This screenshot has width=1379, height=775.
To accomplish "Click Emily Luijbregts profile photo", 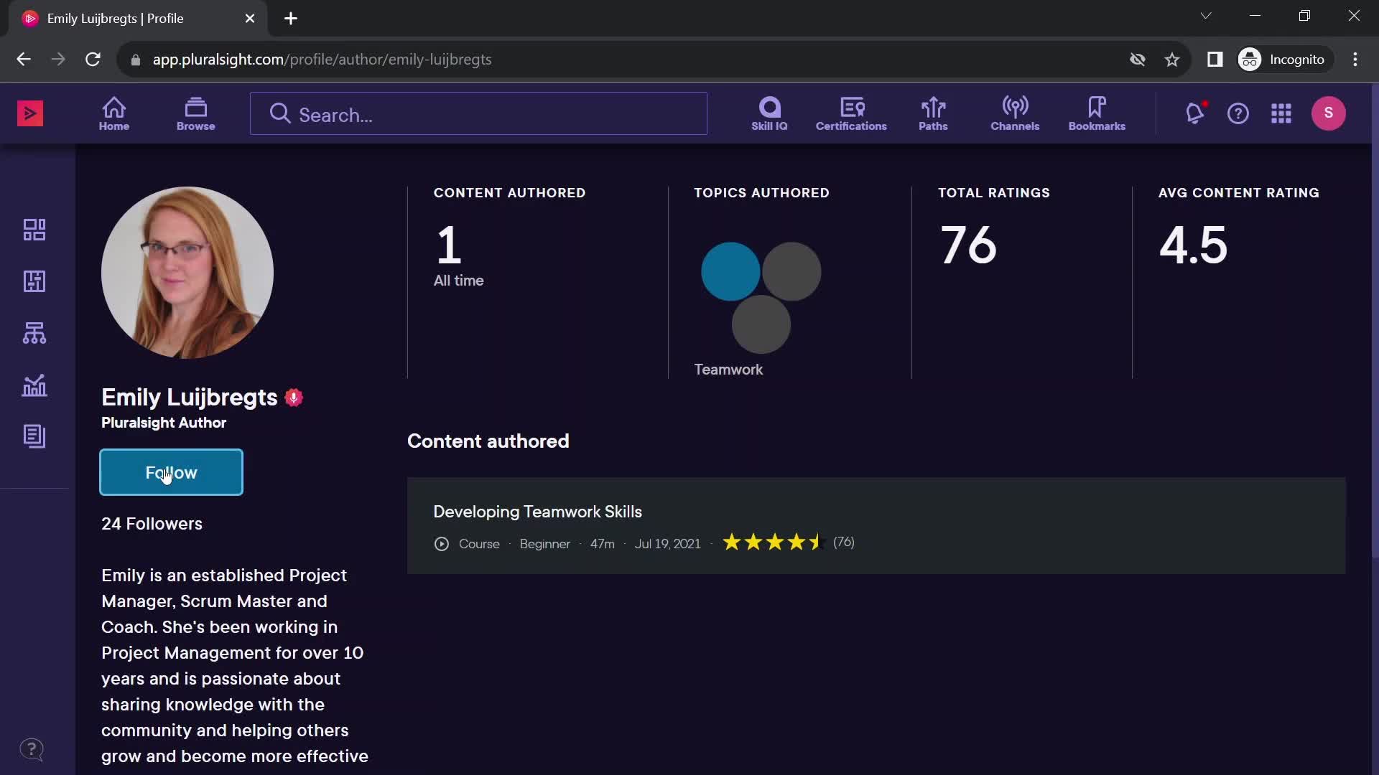I will click(x=187, y=273).
